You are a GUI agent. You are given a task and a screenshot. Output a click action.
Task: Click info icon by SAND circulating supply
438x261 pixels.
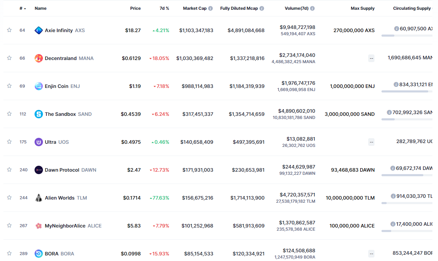(x=389, y=112)
